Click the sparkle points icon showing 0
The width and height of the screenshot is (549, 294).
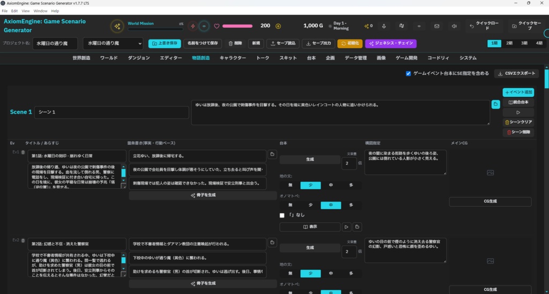[367, 26]
